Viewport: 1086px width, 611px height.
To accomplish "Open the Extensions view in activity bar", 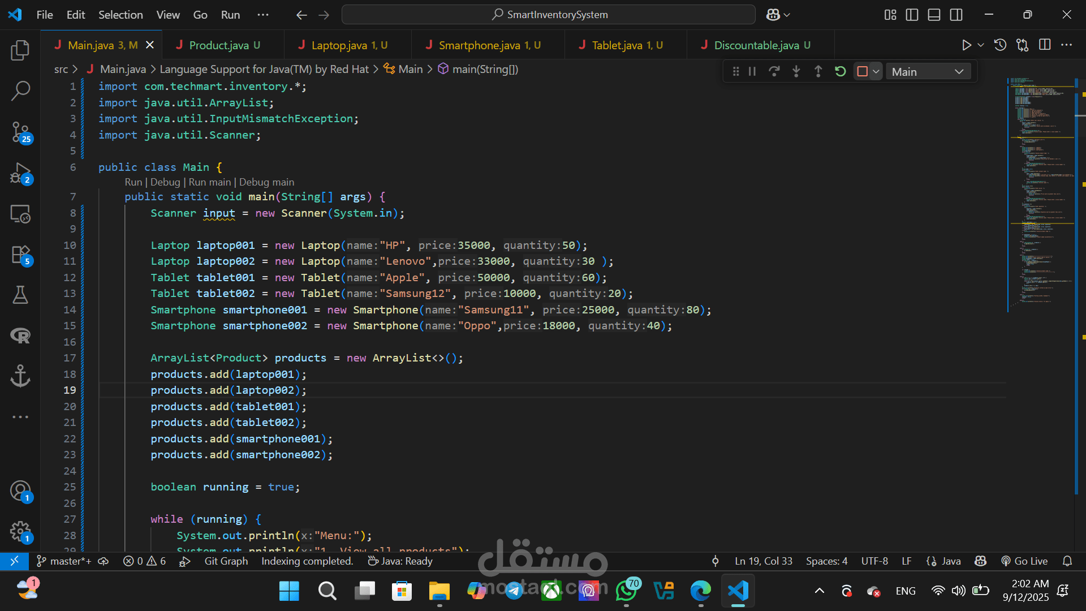I will (x=20, y=255).
